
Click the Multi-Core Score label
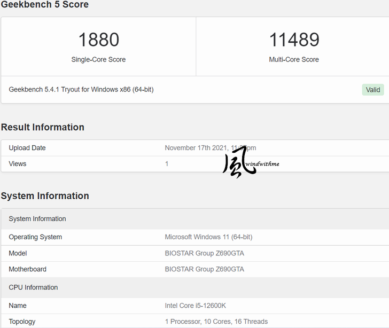coord(293,60)
